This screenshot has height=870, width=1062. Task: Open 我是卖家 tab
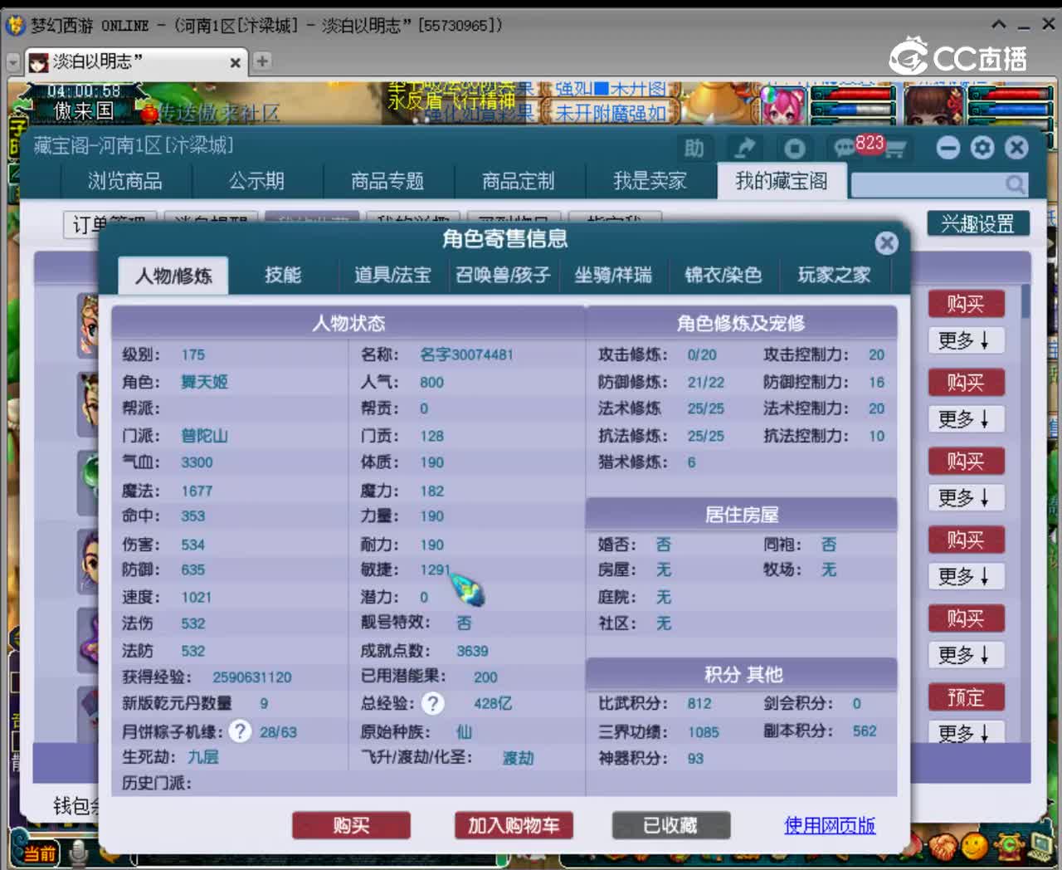click(650, 181)
